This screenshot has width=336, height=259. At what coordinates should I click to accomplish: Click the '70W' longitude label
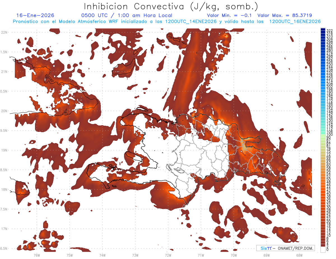(234, 255)
